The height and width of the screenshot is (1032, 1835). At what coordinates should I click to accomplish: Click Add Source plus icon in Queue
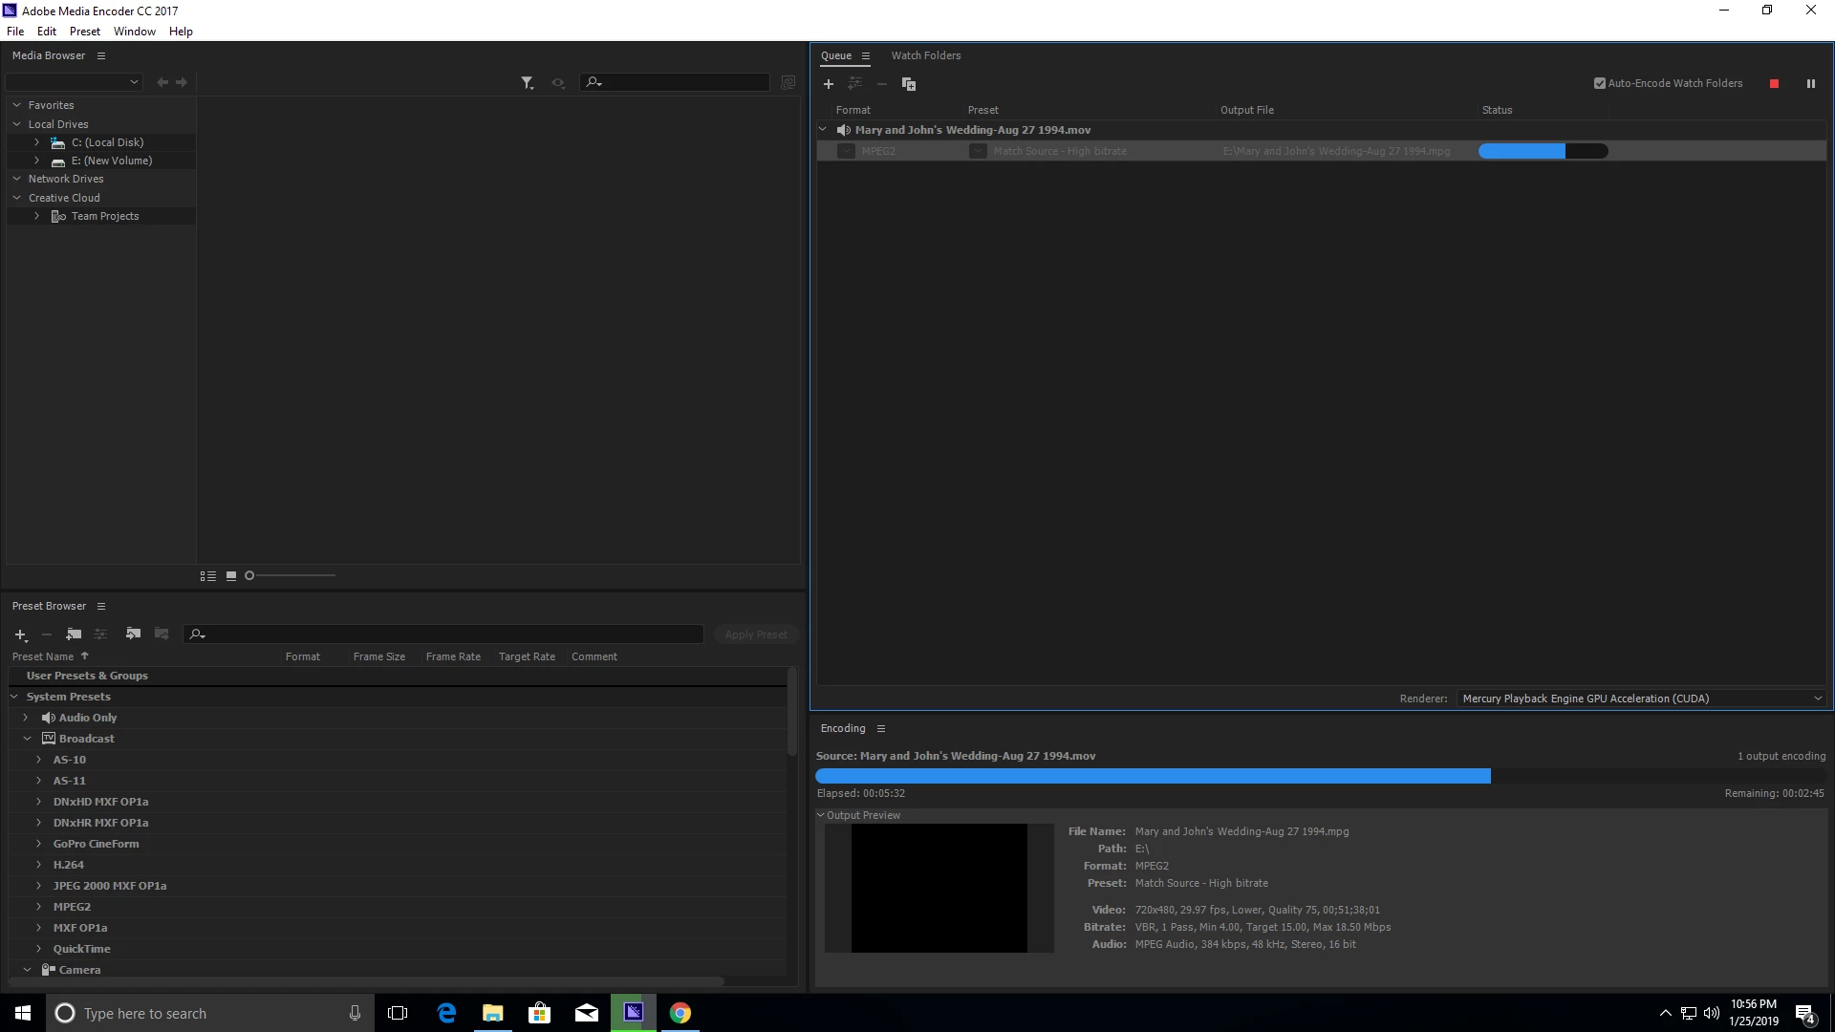tap(829, 84)
